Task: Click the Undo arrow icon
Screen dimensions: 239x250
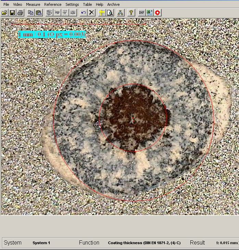Action: [83, 13]
